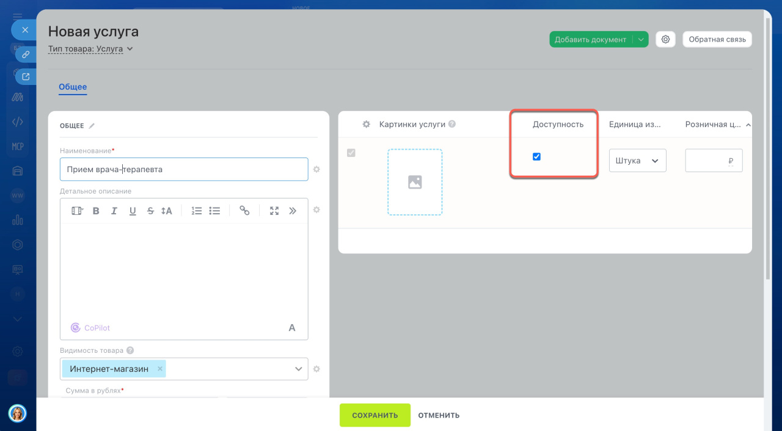Switch to the Общее tab
Viewport: 782px width, 431px height.
pyautogui.click(x=73, y=87)
